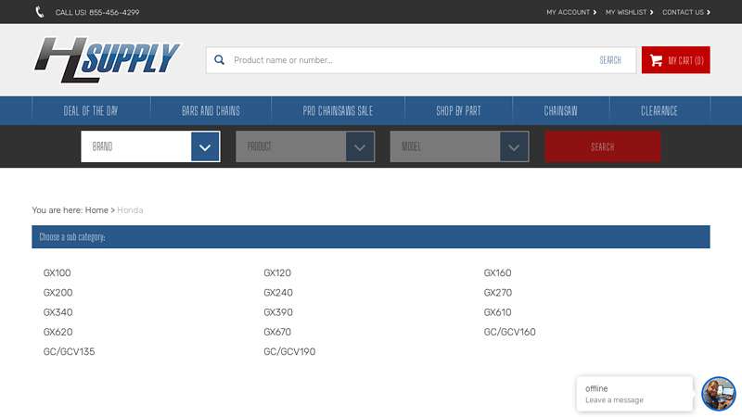Open Clearance menu item
The width and height of the screenshot is (742, 417).
coord(659,110)
